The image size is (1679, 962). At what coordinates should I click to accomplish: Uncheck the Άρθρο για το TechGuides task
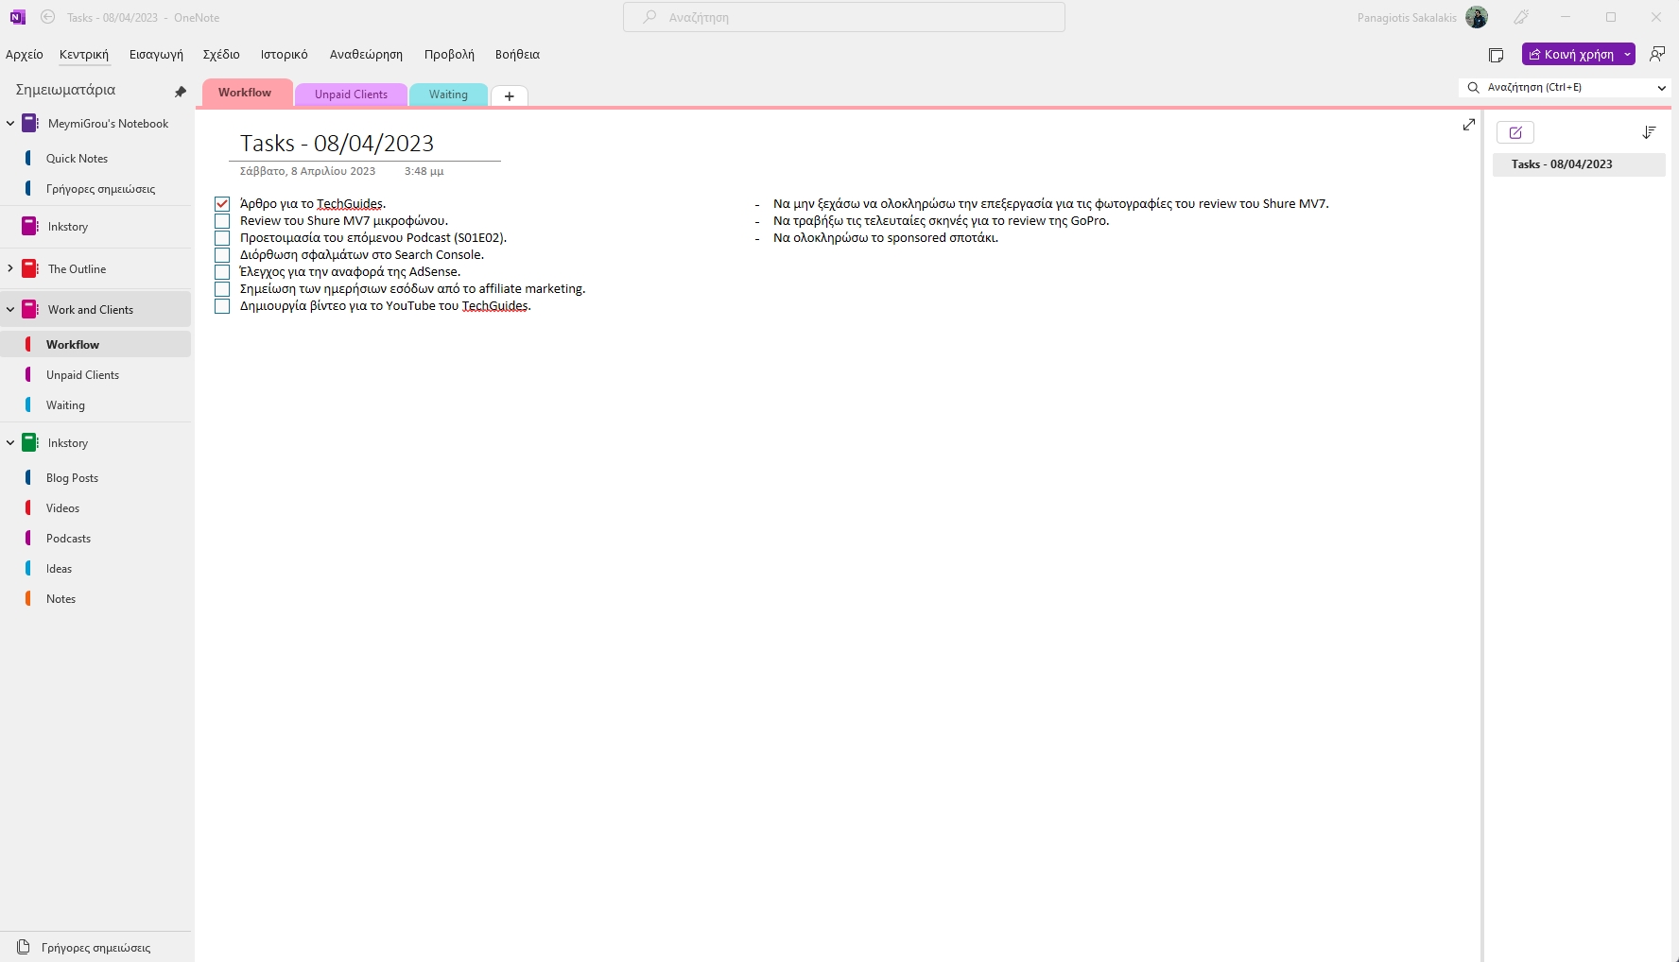point(222,203)
